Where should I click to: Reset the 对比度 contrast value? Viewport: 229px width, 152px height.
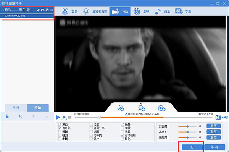(x=213, y=126)
